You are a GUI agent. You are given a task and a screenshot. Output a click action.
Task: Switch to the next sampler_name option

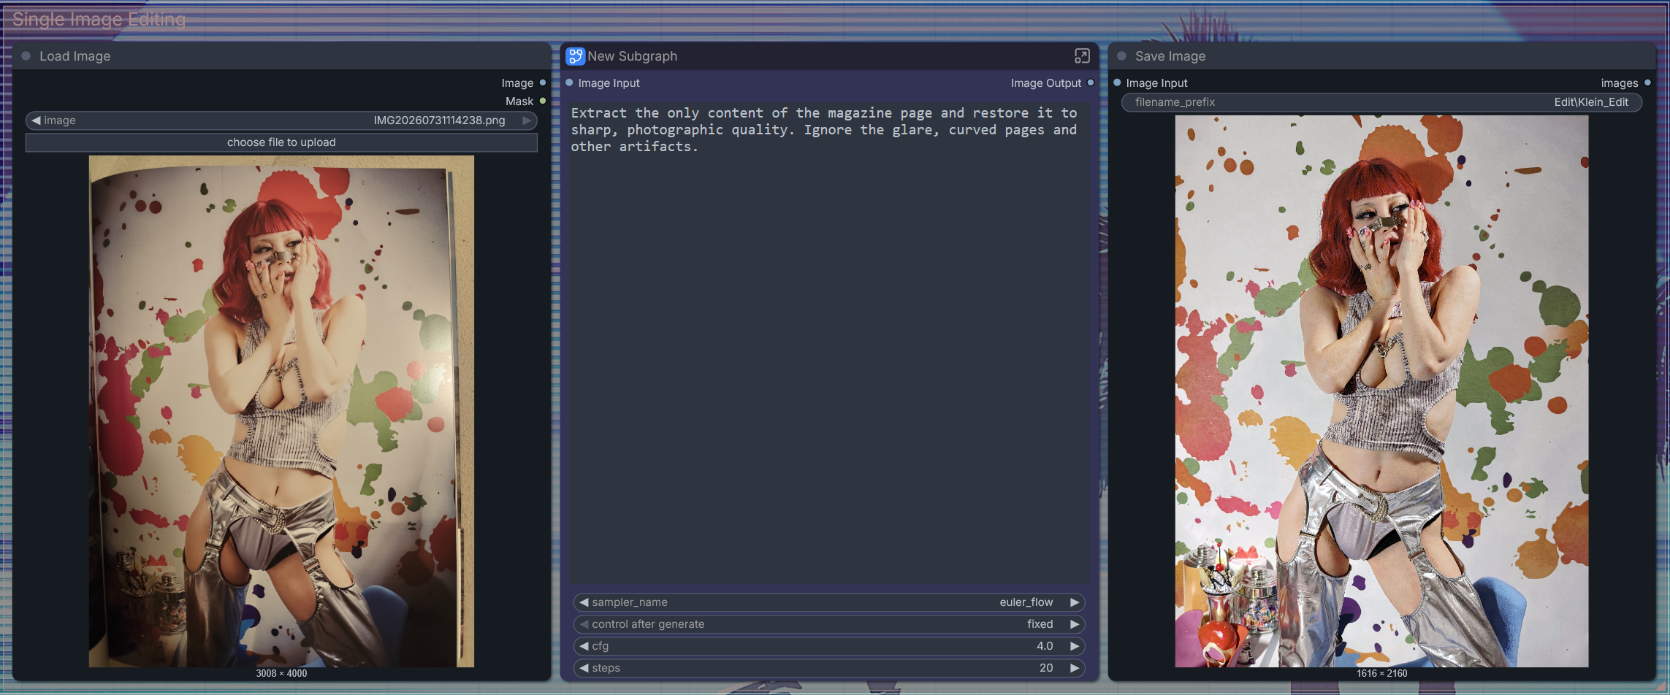coord(1075,602)
